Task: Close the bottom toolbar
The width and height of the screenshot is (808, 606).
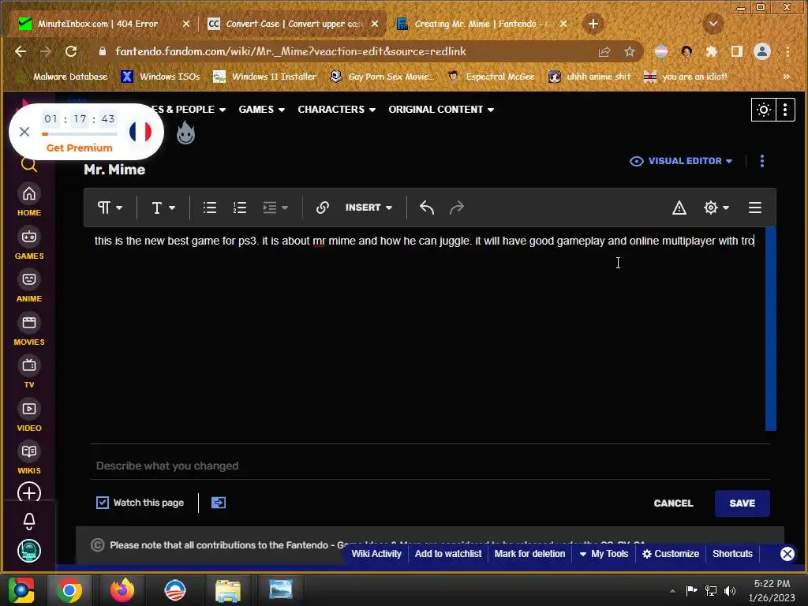Action: [787, 554]
